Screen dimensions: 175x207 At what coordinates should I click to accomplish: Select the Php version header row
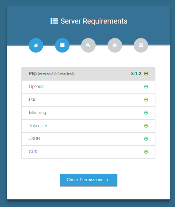click(x=88, y=74)
